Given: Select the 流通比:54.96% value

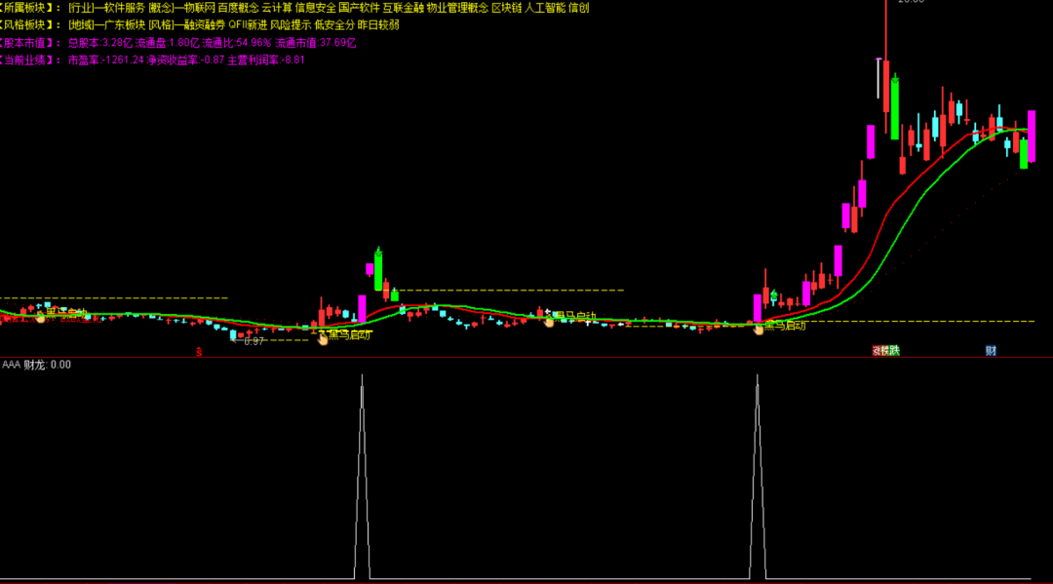Looking at the screenshot, I should coord(237,42).
